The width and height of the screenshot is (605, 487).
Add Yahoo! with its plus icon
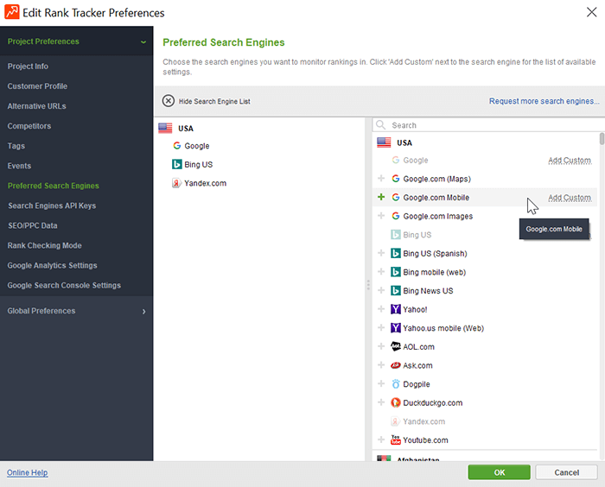[x=381, y=309]
